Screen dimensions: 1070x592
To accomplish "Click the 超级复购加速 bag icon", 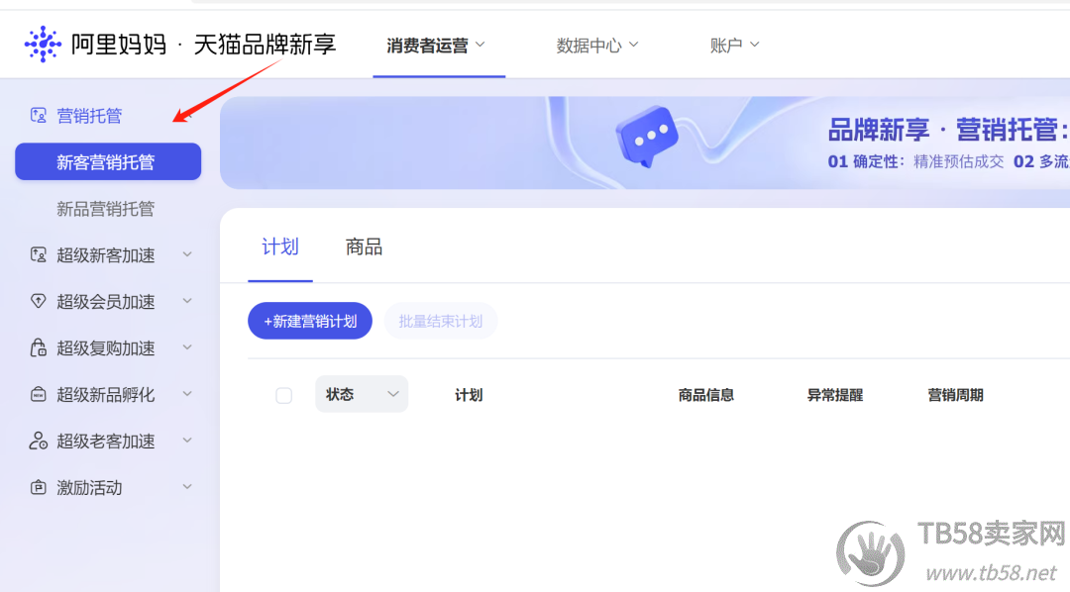I will pos(39,347).
